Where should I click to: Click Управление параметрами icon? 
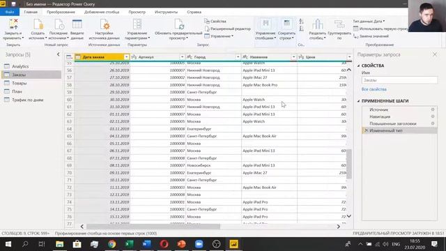point(137,24)
